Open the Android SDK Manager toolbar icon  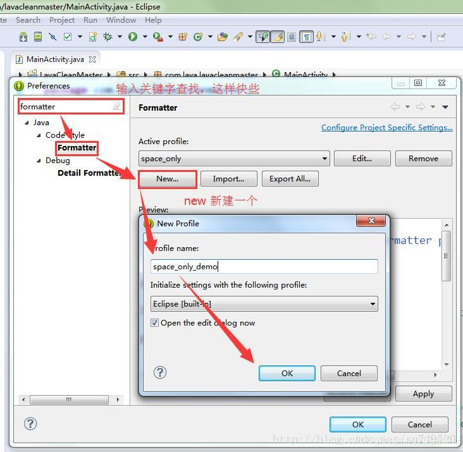23,37
